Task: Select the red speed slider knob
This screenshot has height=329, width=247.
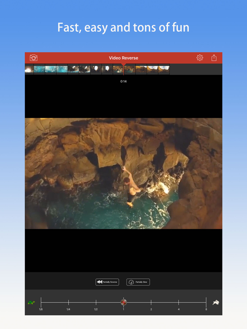Action: pyautogui.click(x=123, y=302)
